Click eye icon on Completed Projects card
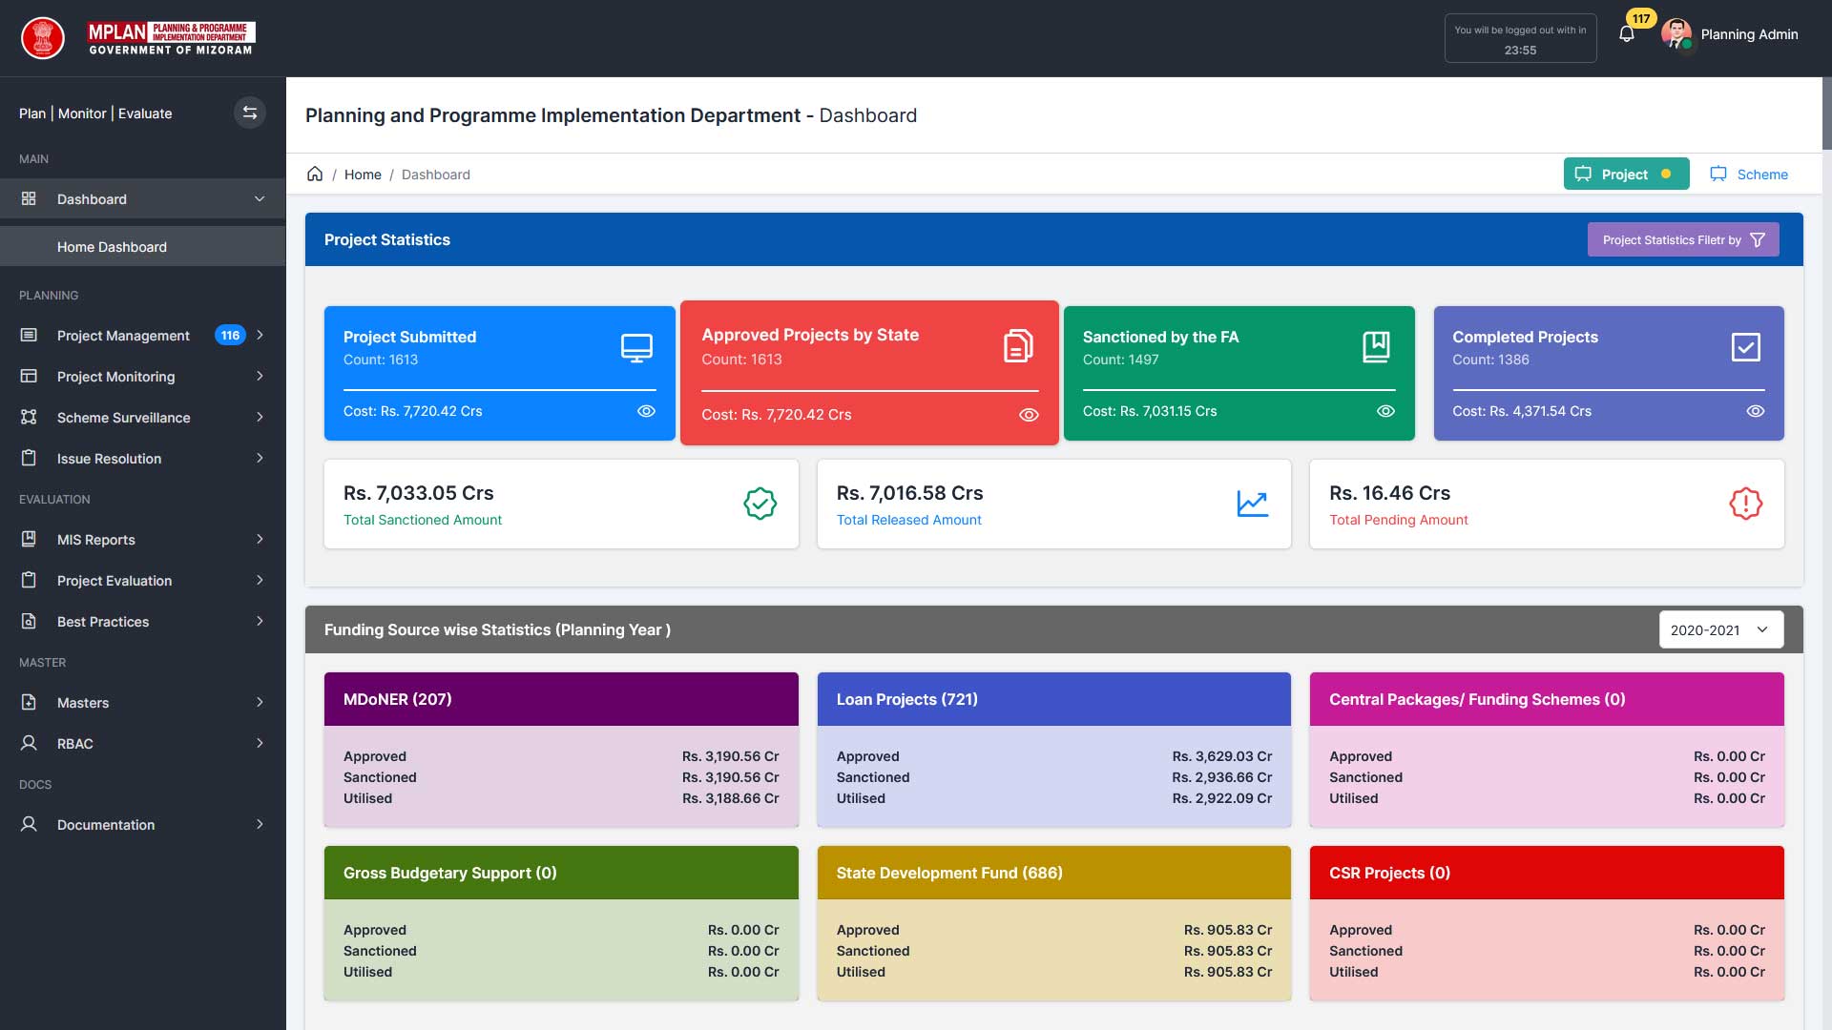The width and height of the screenshot is (1832, 1030). 1755,411
